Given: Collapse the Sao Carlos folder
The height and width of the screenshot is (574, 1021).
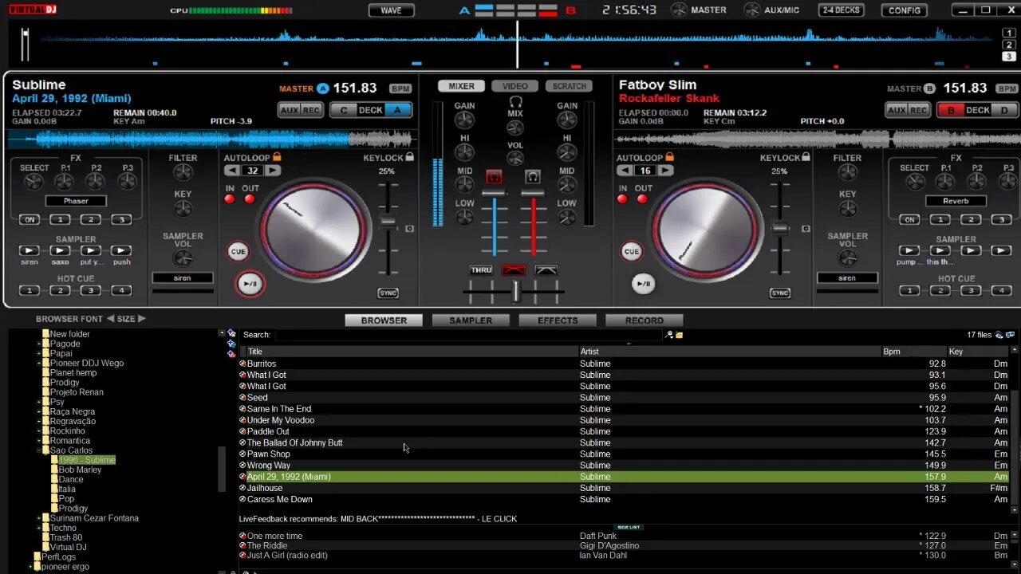Looking at the screenshot, I should [x=38, y=450].
